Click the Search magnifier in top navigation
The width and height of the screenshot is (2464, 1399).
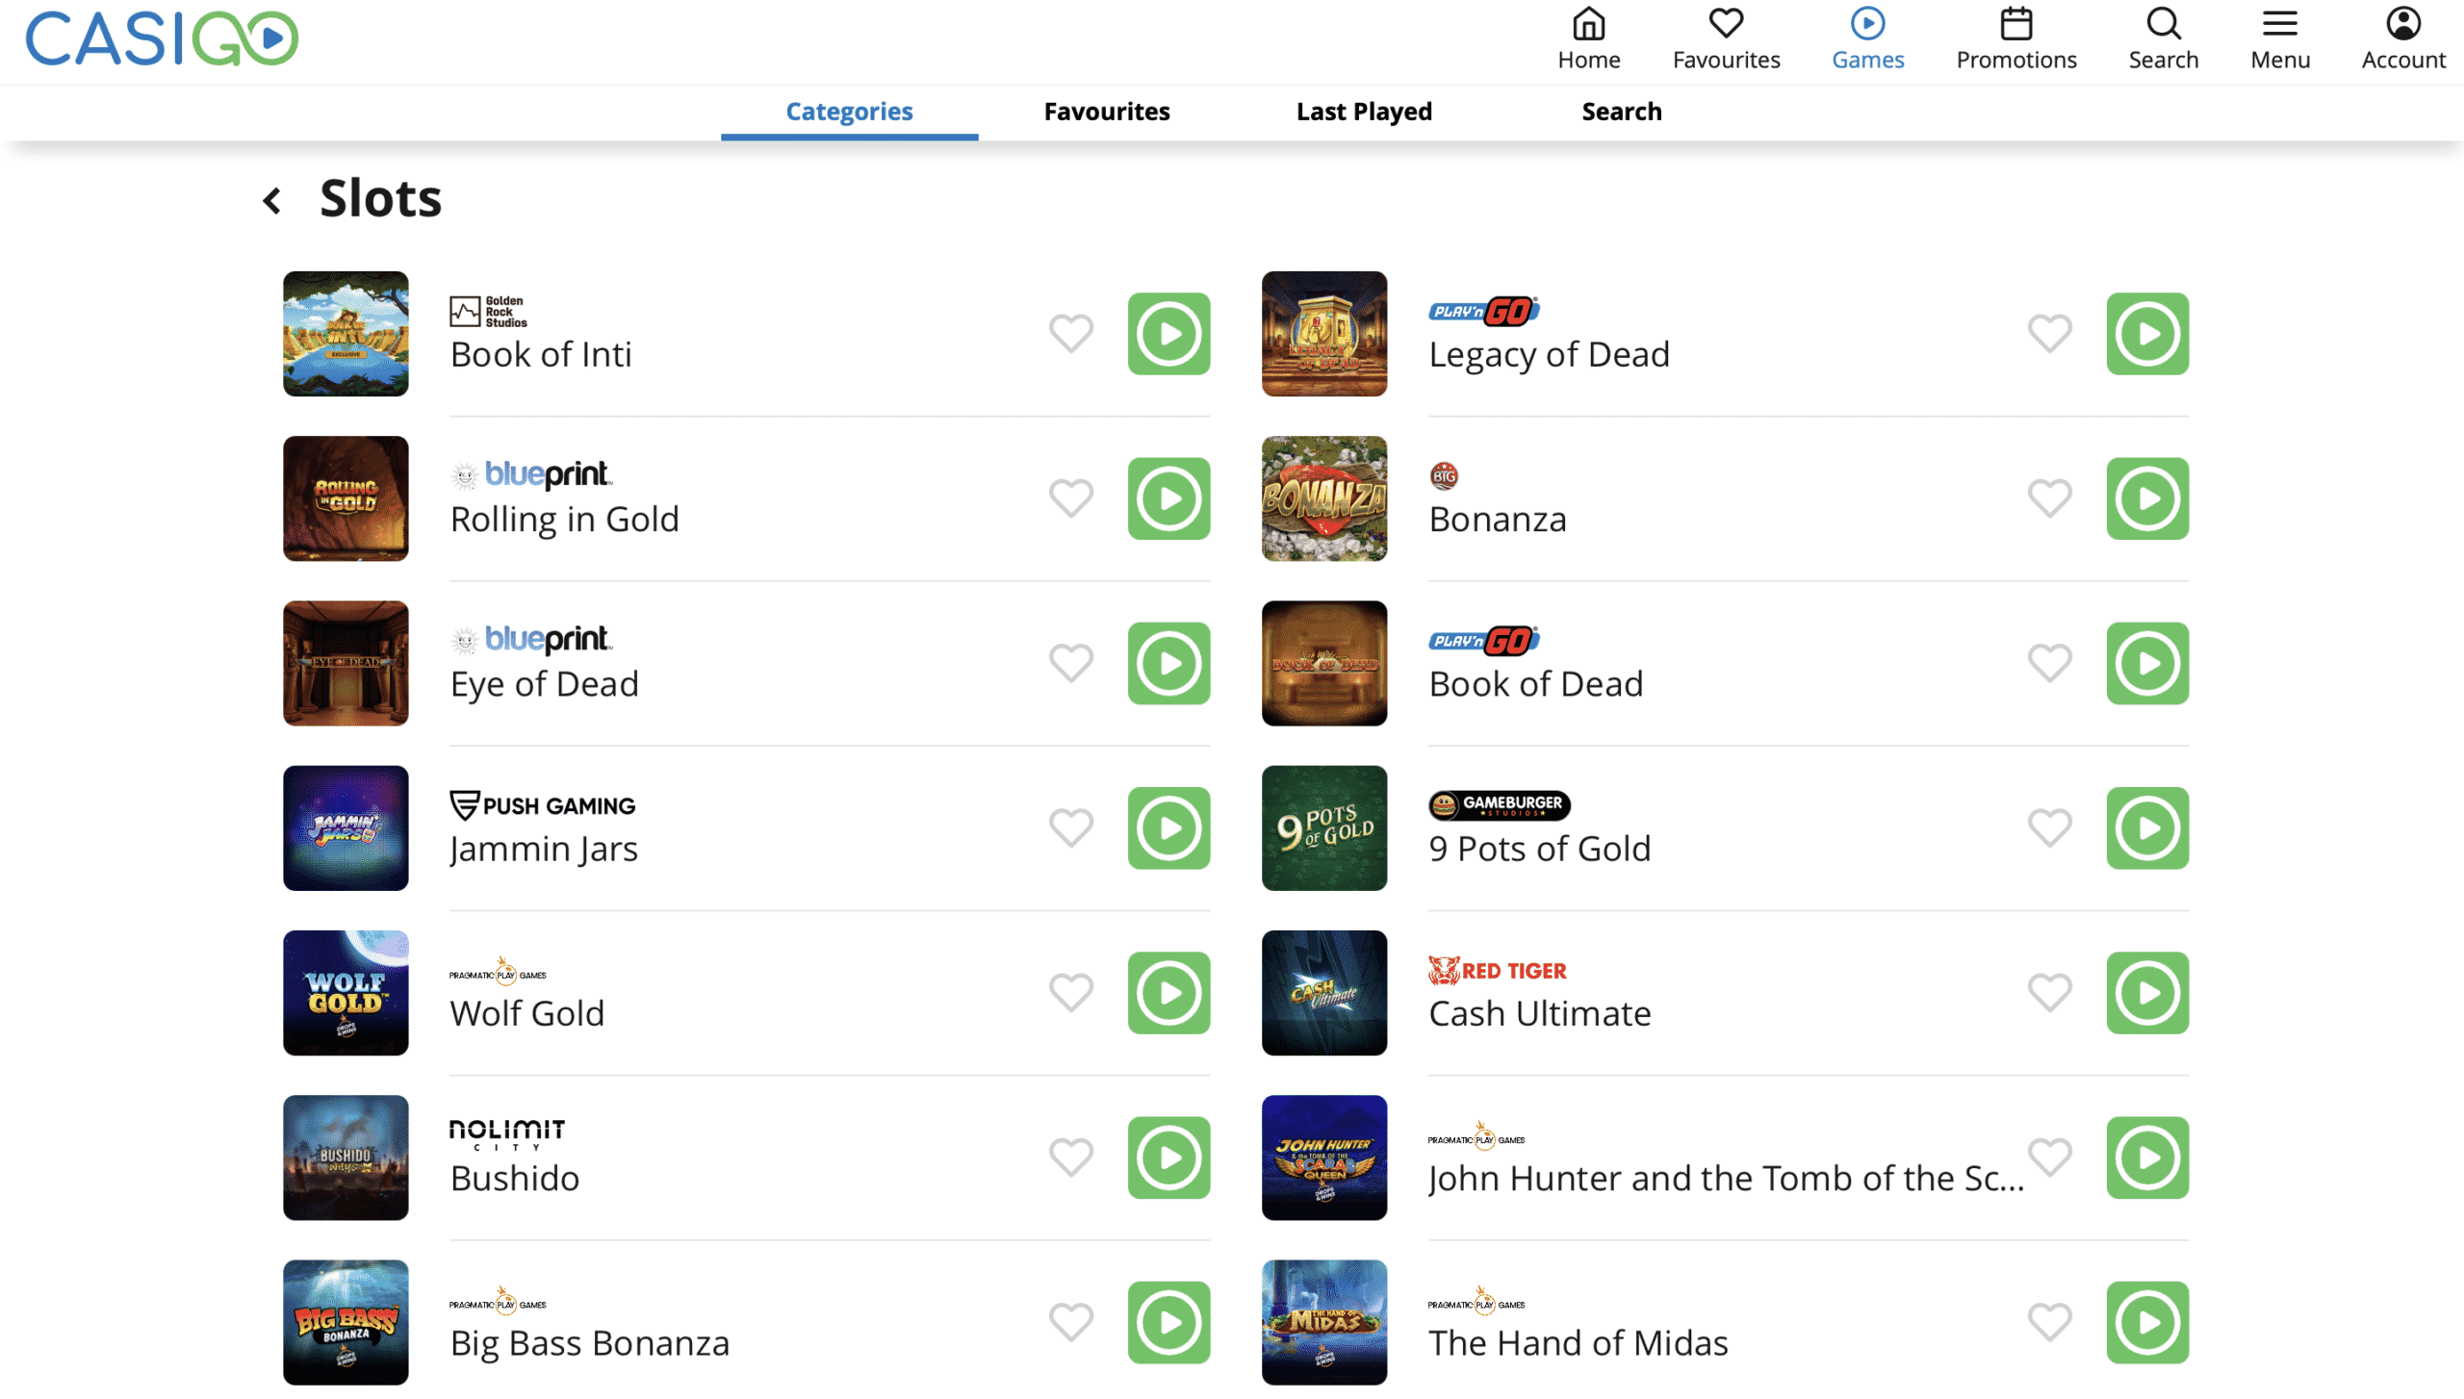pyautogui.click(x=2163, y=24)
